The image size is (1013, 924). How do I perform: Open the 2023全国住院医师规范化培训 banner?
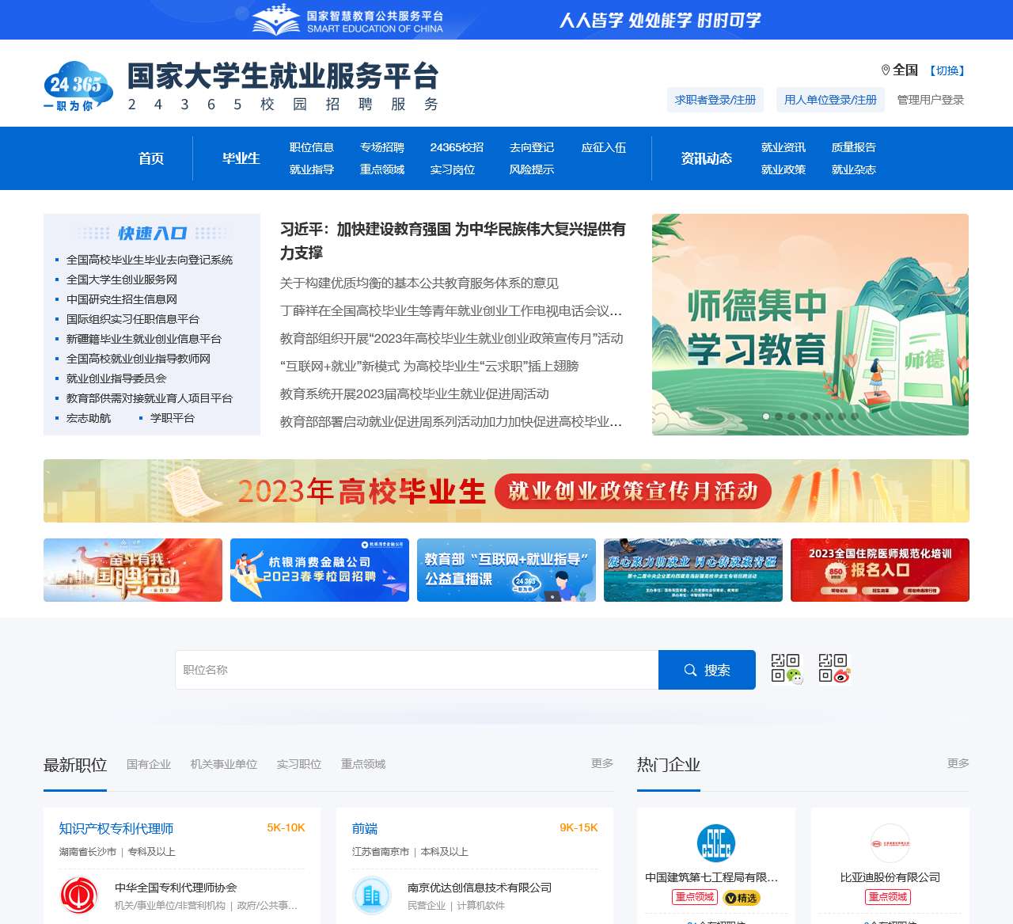coord(880,570)
